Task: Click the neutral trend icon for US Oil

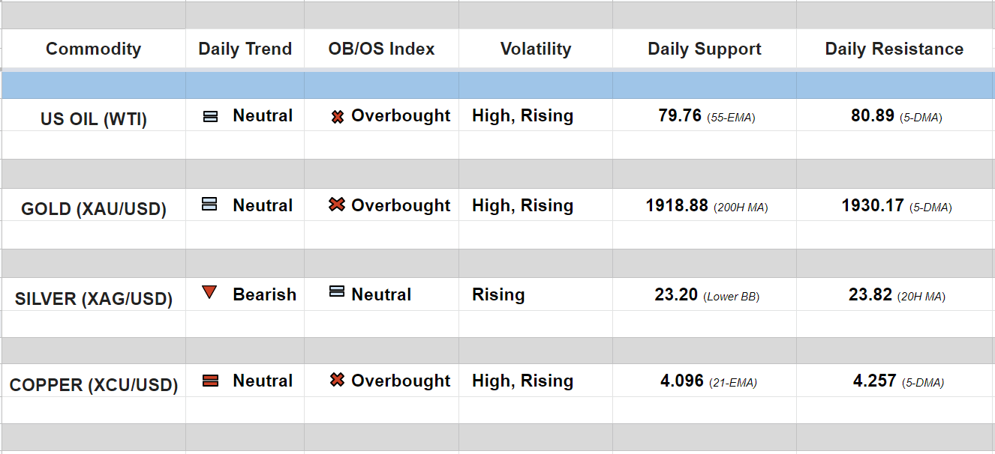Action: point(210,117)
